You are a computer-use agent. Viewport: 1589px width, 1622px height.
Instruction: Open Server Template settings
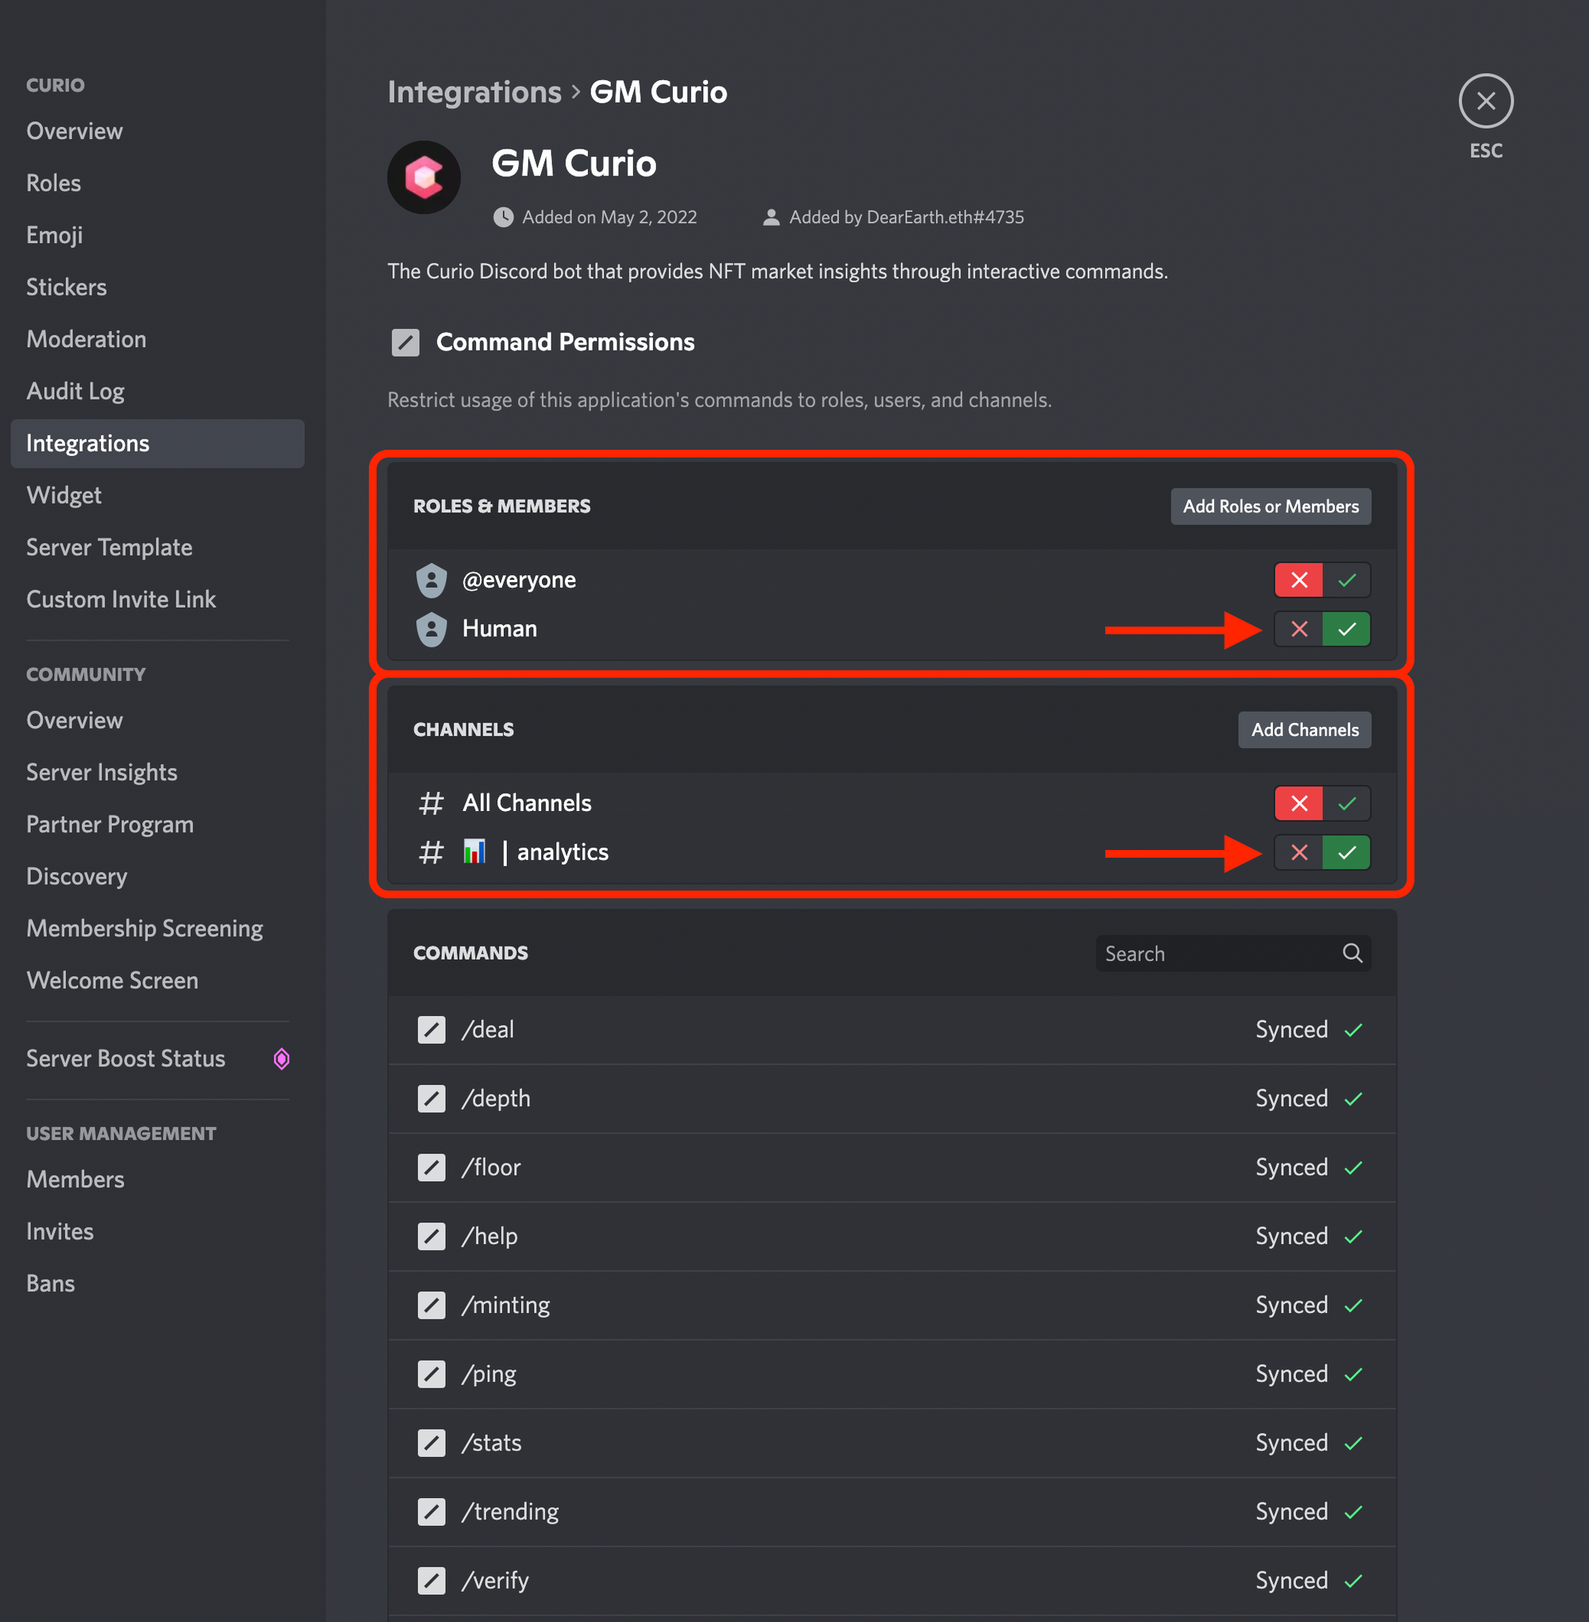click(x=158, y=547)
